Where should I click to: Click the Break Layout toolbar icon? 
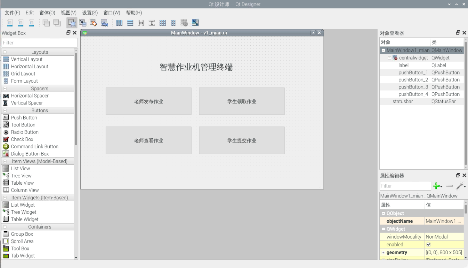pyautogui.click(x=184, y=23)
